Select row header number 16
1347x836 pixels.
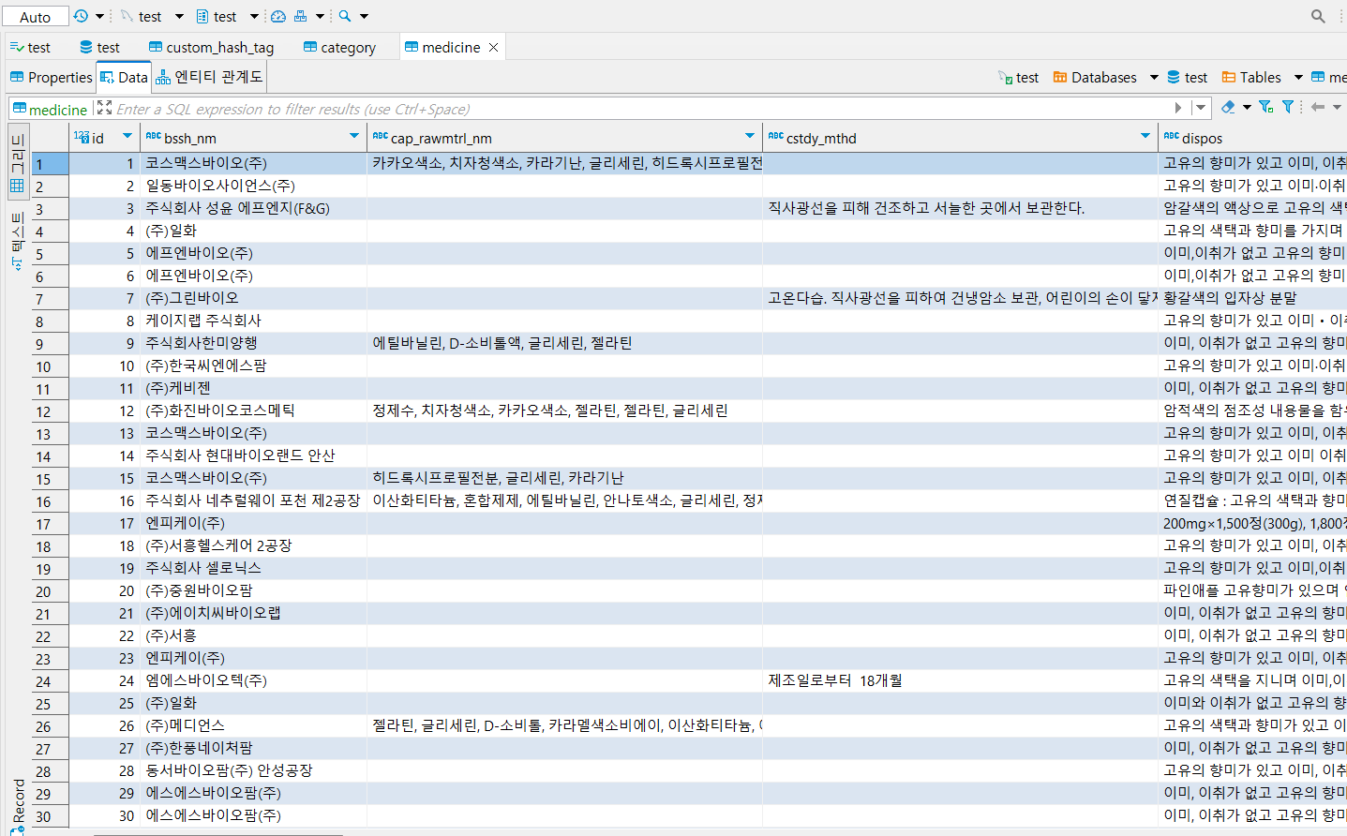50,500
